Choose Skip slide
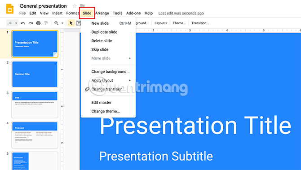Viewport: 301px width, 170px height. [108, 49]
